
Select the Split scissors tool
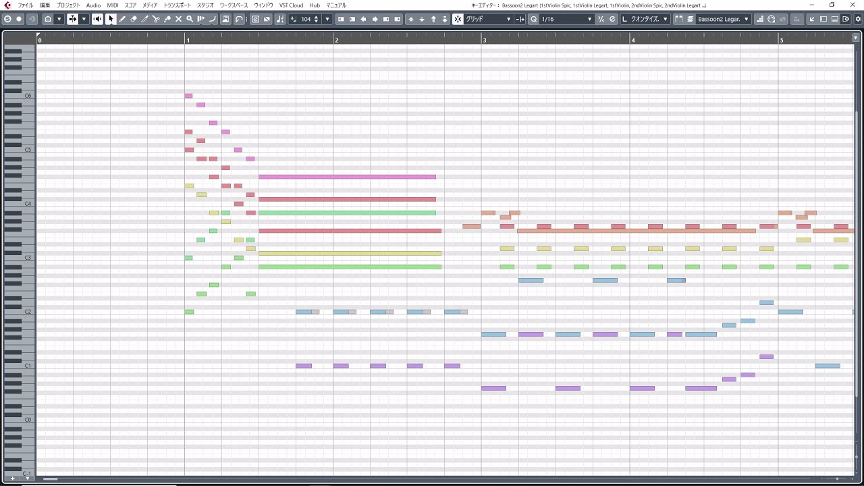[x=156, y=19]
